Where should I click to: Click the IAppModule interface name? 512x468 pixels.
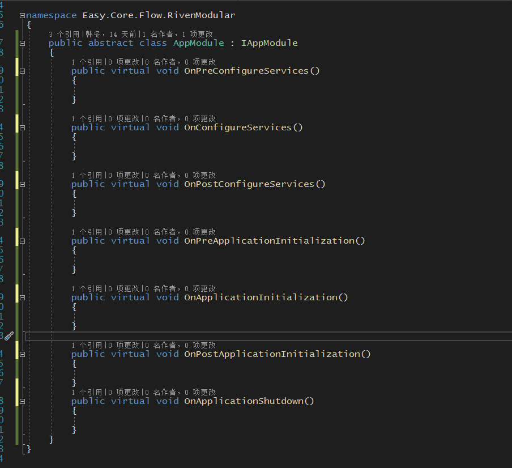click(x=270, y=43)
